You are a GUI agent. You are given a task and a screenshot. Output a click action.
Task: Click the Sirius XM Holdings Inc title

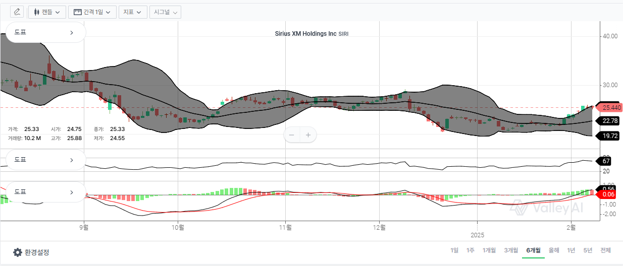click(305, 34)
